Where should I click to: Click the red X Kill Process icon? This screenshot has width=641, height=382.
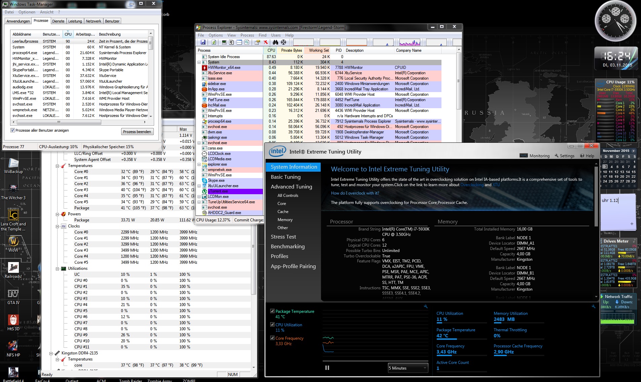[x=266, y=42]
